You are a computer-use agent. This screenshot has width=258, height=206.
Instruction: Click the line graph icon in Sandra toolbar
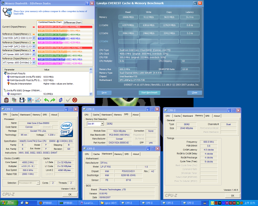click(37, 100)
